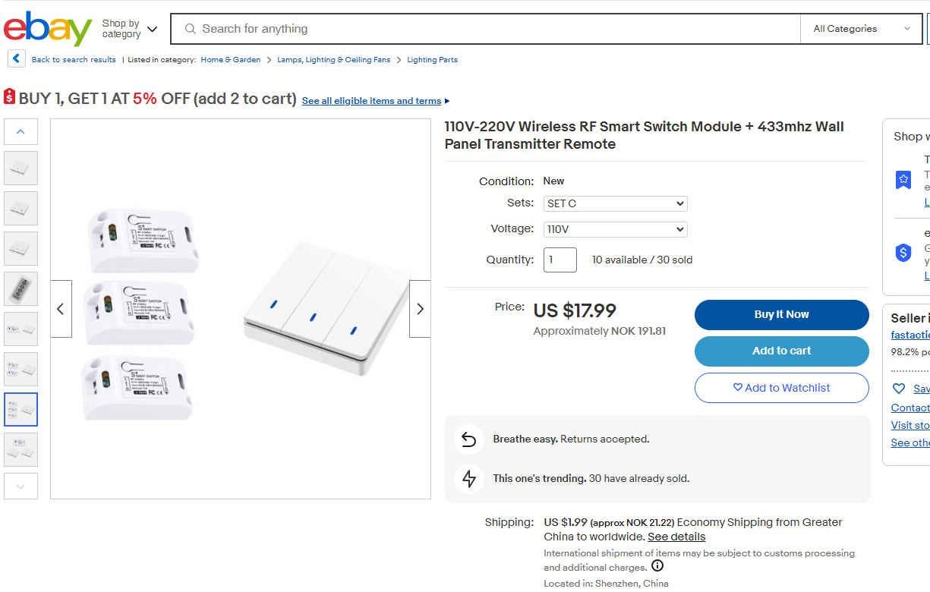930x592 pixels.
Task: Open the All Categories dropdown
Action: [x=862, y=28]
